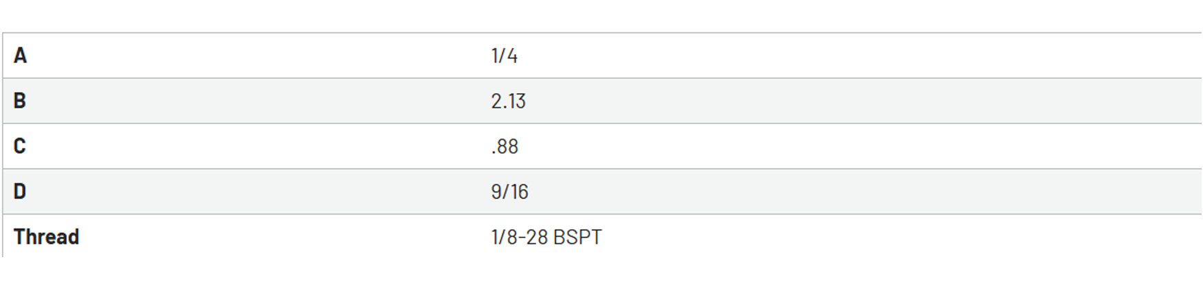This screenshot has width=1203, height=288.
Task: Select the 1/8-28 BSPT thread value
Action: point(547,237)
